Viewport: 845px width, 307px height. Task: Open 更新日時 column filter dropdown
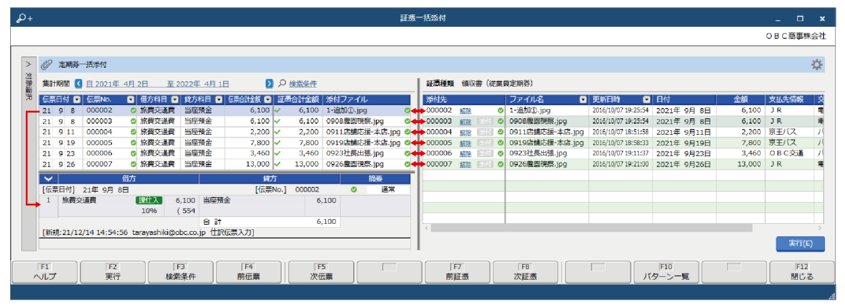(x=646, y=99)
